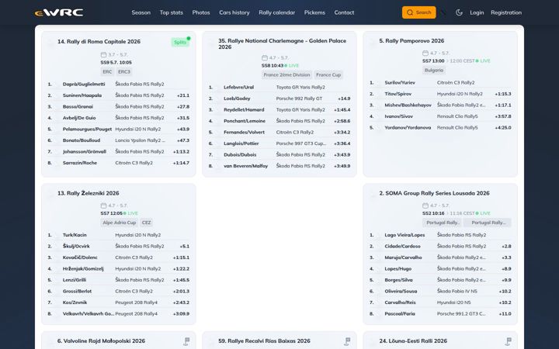This screenshot has height=349, width=559.
Task: Click crew Lefebvre/Ural
Action: [x=239, y=87]
